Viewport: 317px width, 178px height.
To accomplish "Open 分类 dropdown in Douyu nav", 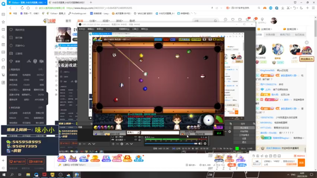I will pos(93,21).
